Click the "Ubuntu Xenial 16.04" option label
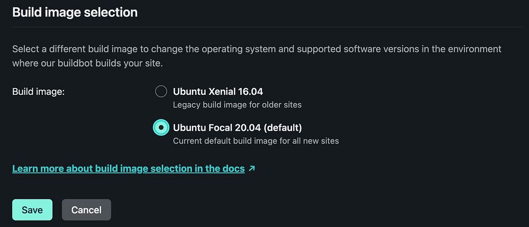This screenshot has height=227, width=529. [x=217, y=92]
